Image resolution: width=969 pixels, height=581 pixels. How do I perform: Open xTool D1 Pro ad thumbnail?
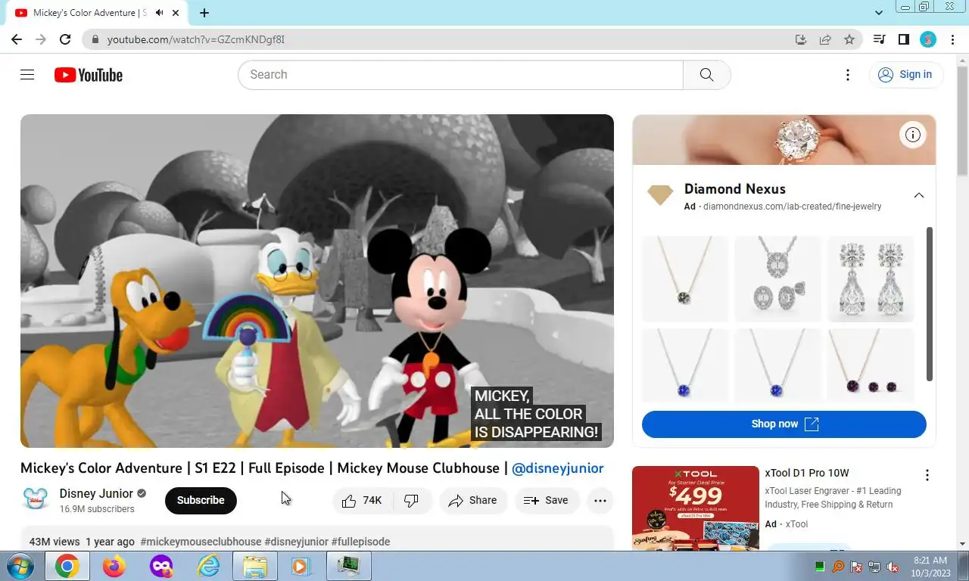click(696, 508)
